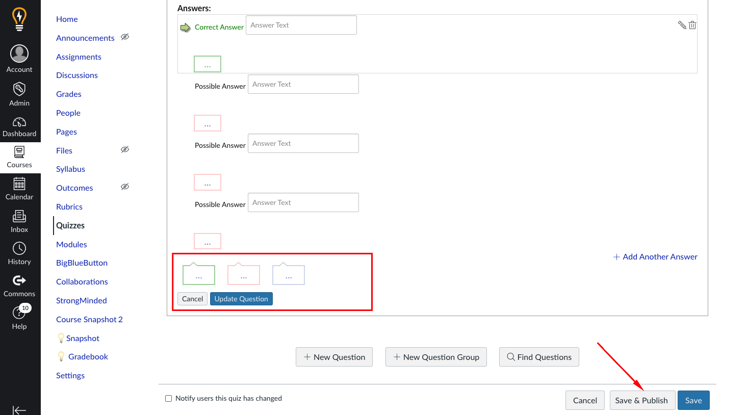This screenshot has width=748, height=415.
Task: Check Notify users this quiz has changed
Action: [x=168, y=399]
